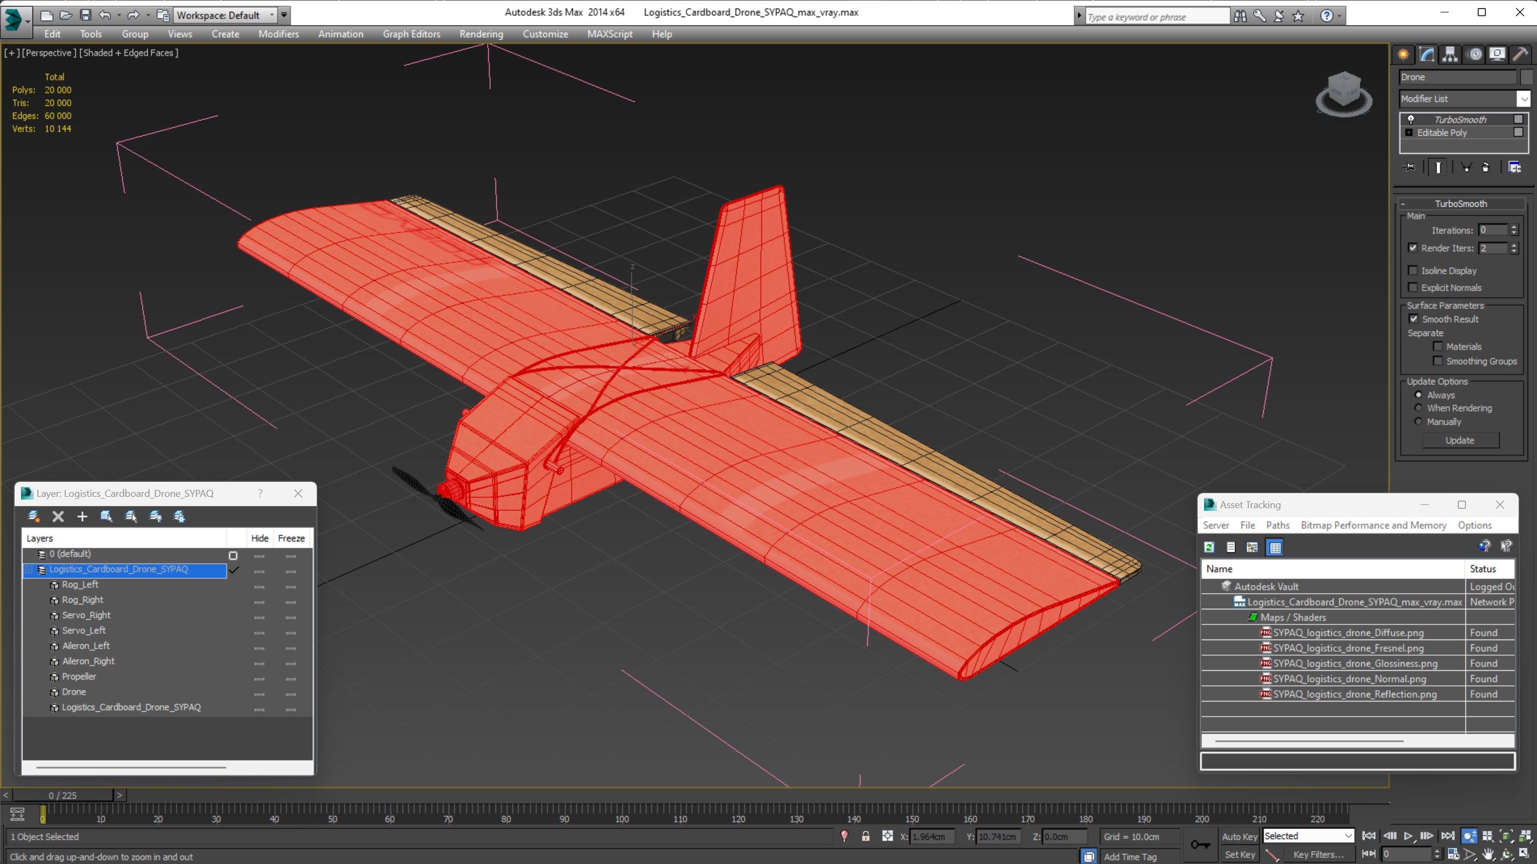
Task: Toggle Smooth Result checkbox in TurboSmooth
Action: coord(1414,319)
